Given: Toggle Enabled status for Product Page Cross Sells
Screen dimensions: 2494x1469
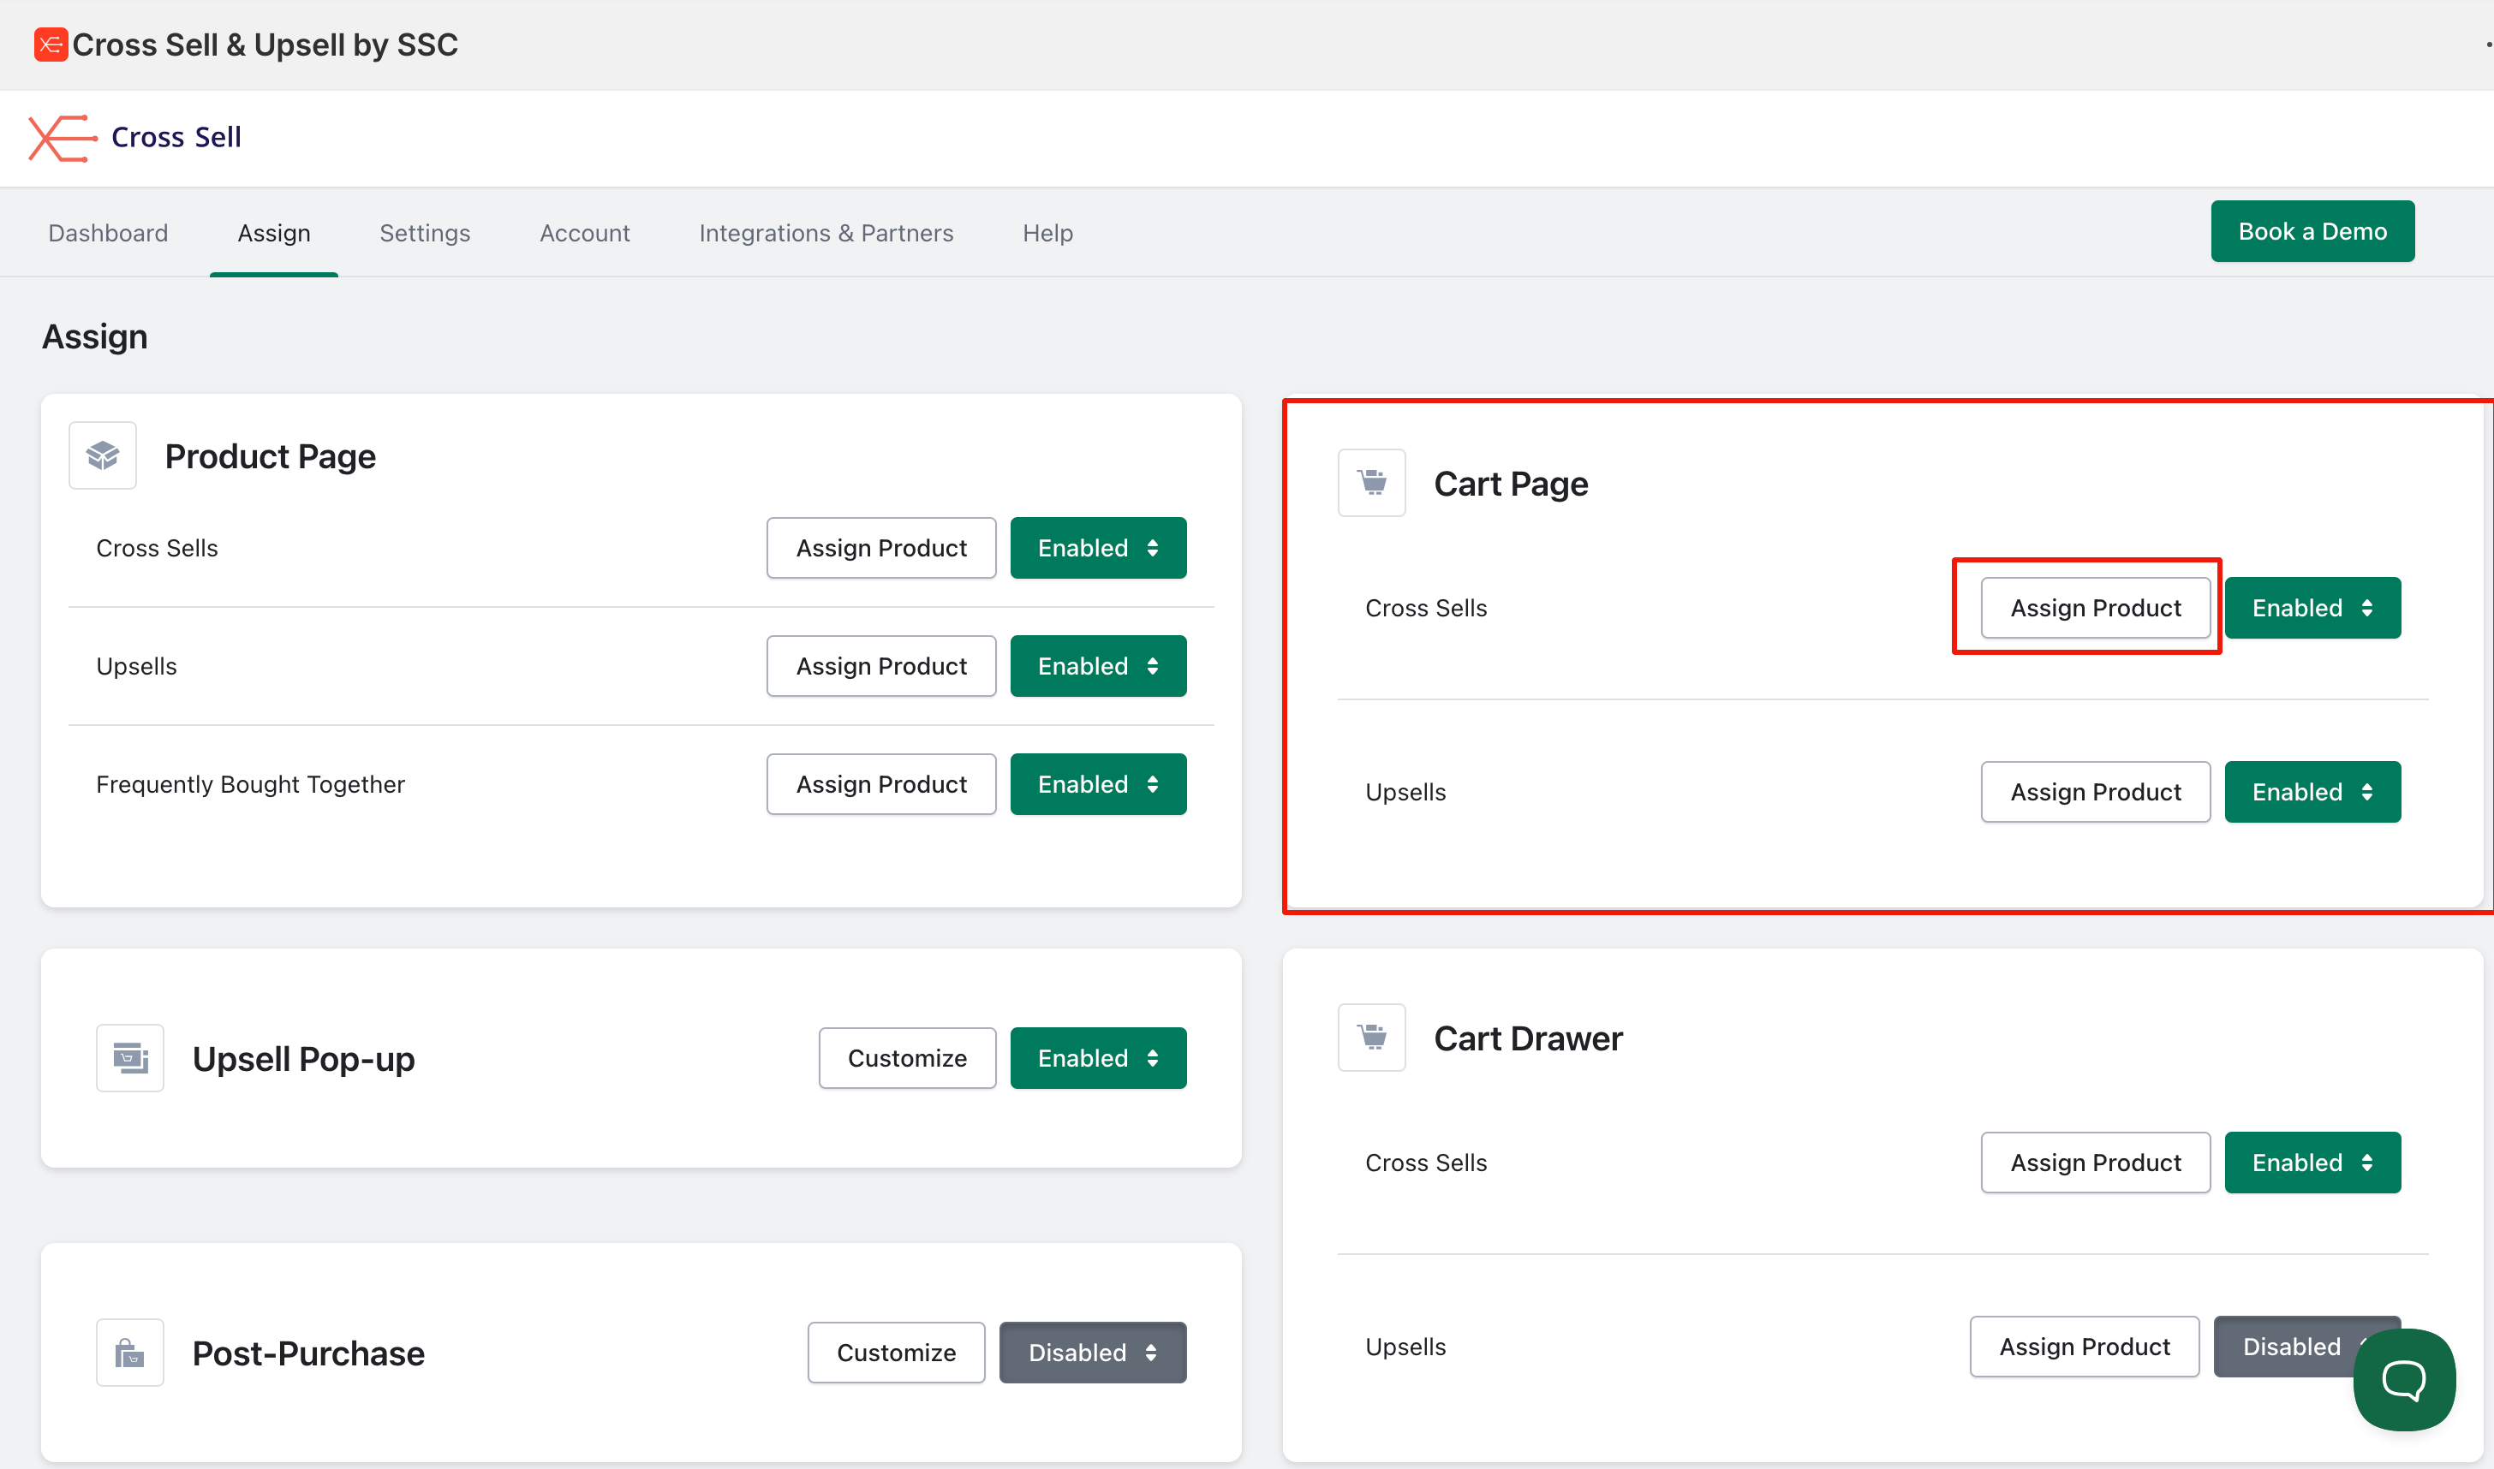Looking at the screenshot, I should click(1097, 547).
